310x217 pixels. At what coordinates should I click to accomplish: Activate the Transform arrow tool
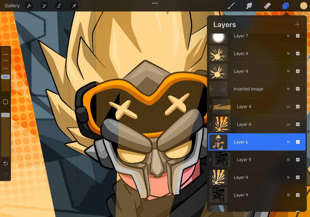click(74, 6)
